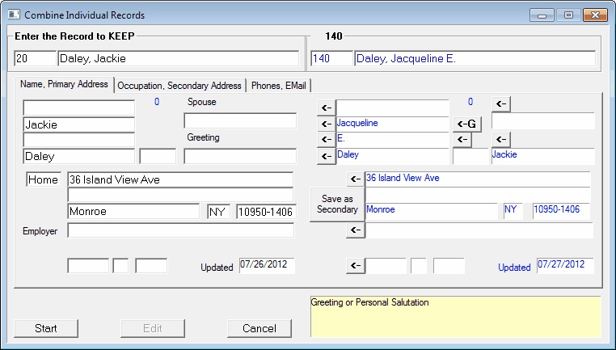The image size is (616, 350).
Task: Click Save as Secondary button
Action: coord(337,205)
